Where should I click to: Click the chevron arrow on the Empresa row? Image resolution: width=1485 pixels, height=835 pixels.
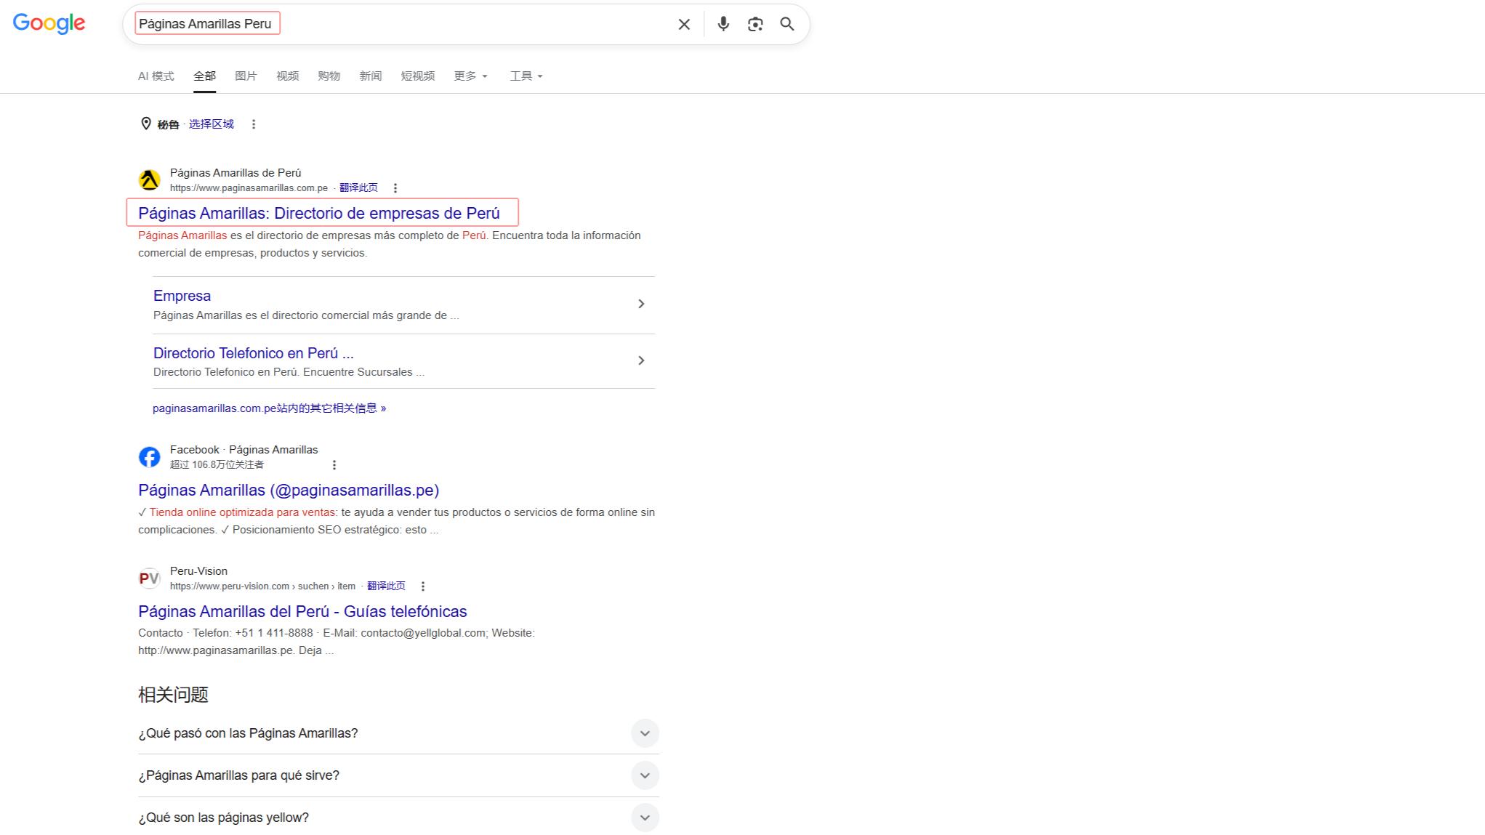641,304
